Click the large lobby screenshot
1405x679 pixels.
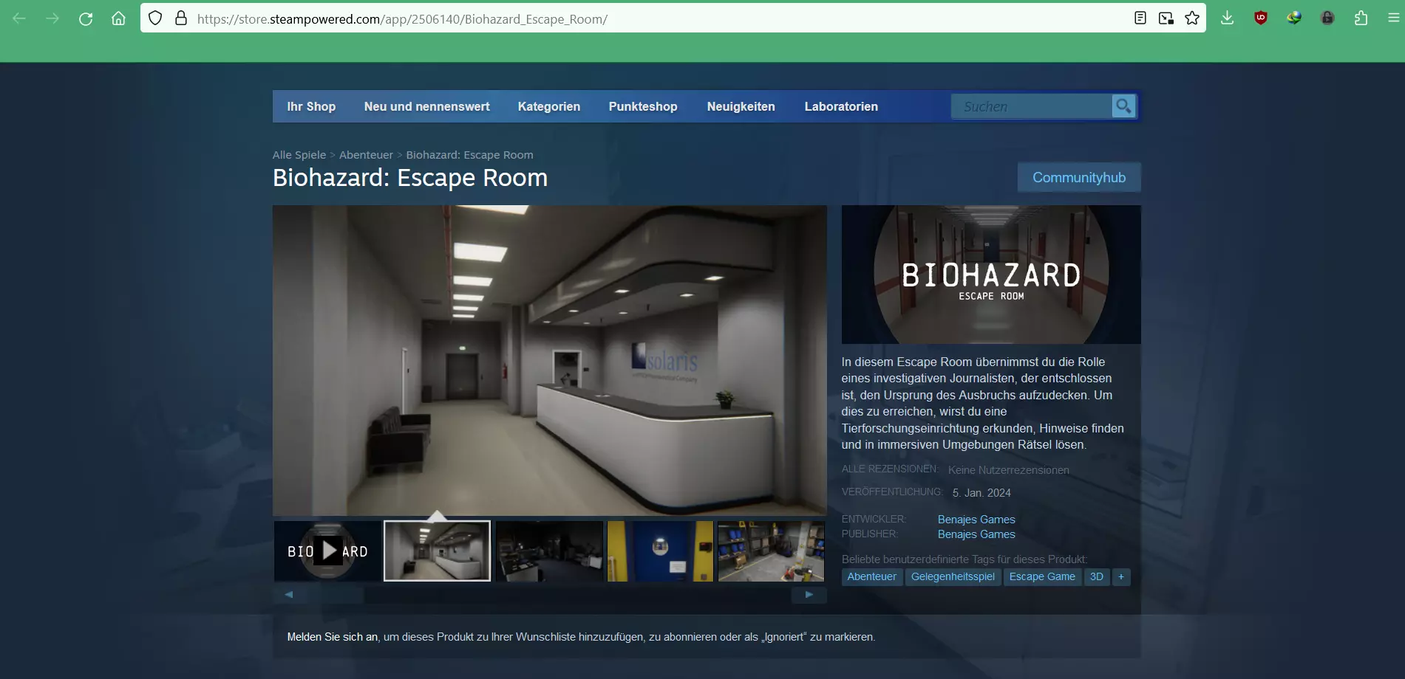[549, 360]
